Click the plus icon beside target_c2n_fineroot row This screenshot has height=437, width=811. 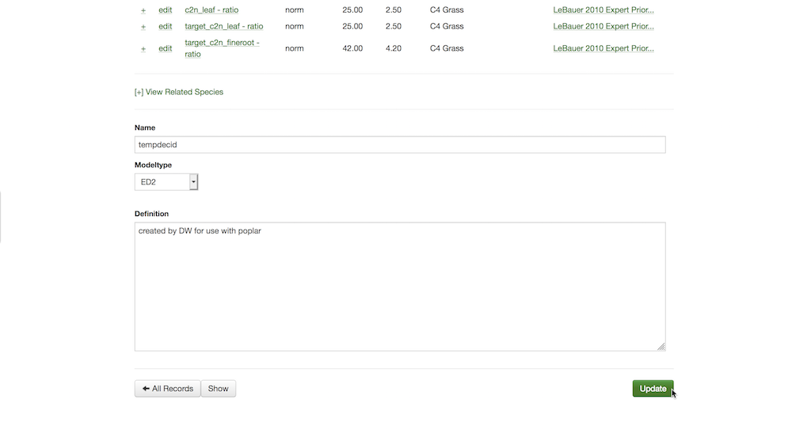[143, 49]
